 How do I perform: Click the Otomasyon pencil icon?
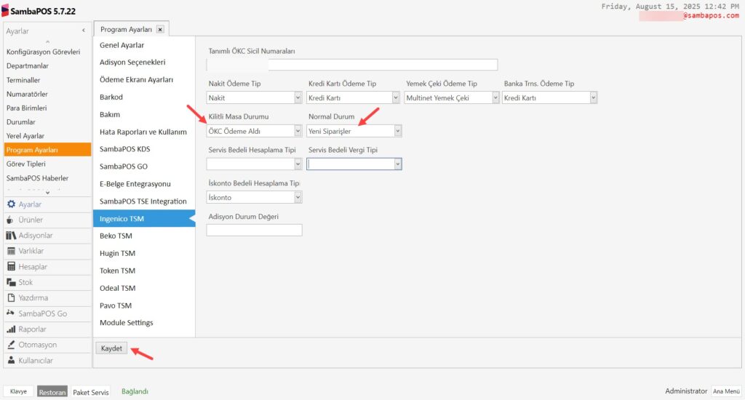pos(11,345)
